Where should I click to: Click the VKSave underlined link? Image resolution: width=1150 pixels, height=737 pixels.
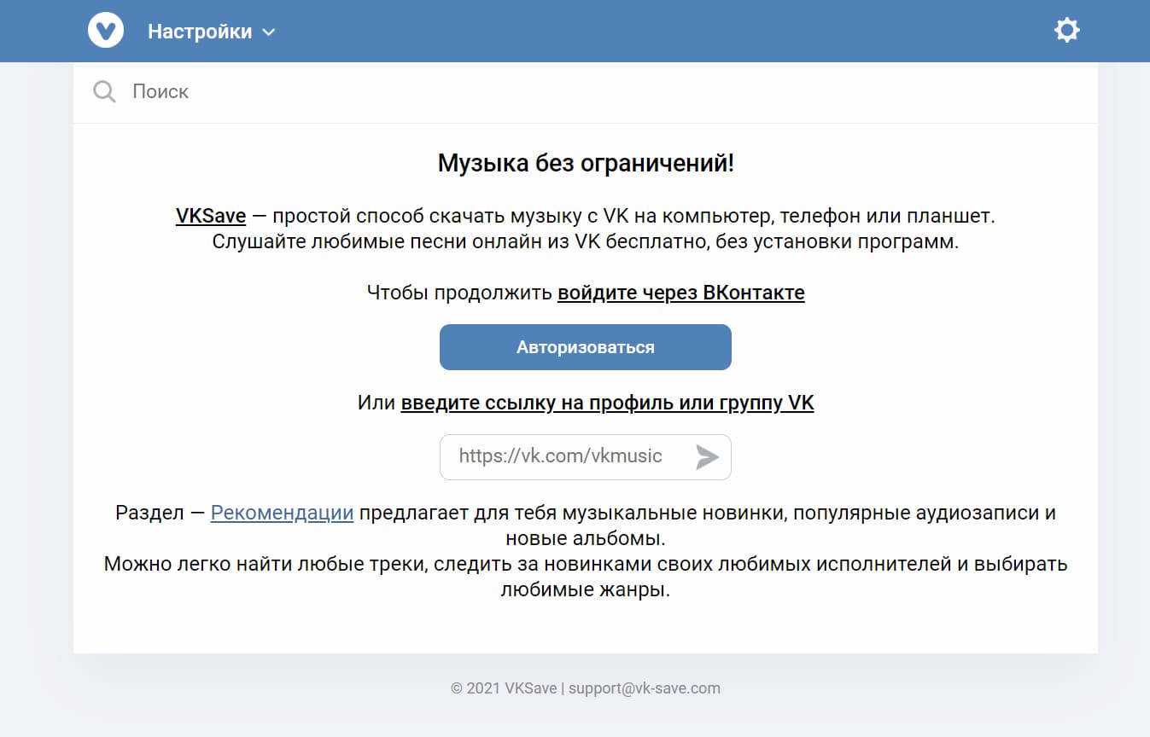tap(209, 215)
